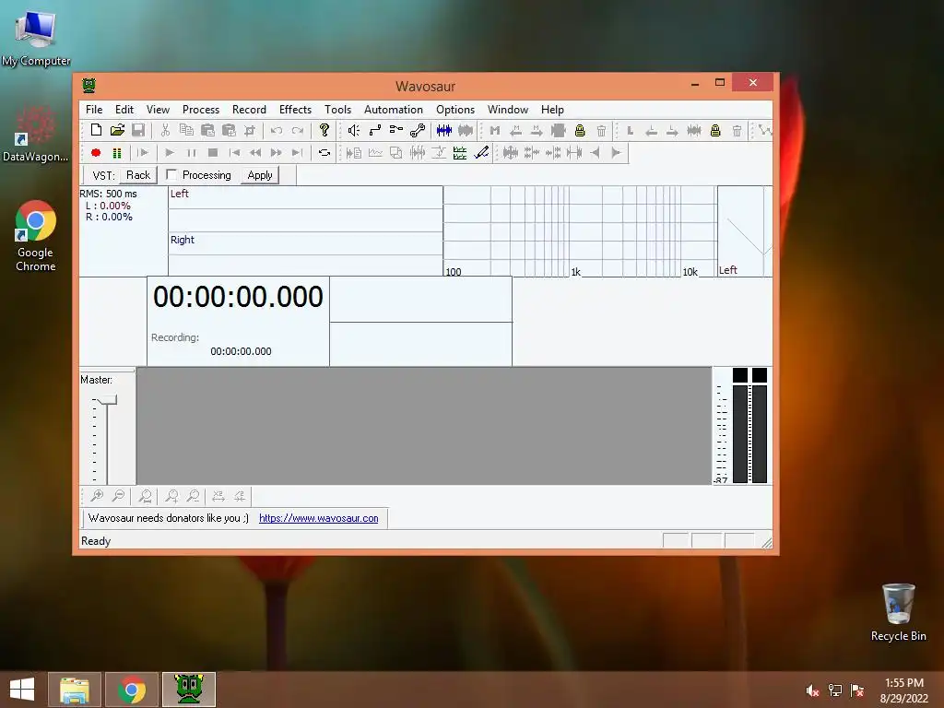Click the Zoom to selection magnifier icon

pyautogui.click(x=145, y=496)
